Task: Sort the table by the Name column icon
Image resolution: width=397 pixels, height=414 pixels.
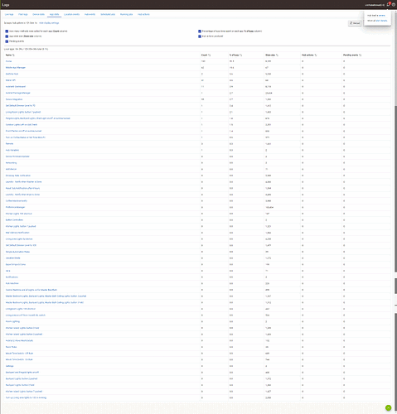Action: click(x=13, y=55)
